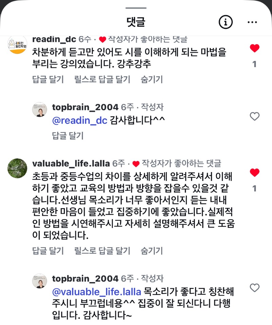Tap topbrain_2004's avatar in second reply
The width and height of the screenshot is (272, 325).
pyautogui.click(x=39, y=281)
